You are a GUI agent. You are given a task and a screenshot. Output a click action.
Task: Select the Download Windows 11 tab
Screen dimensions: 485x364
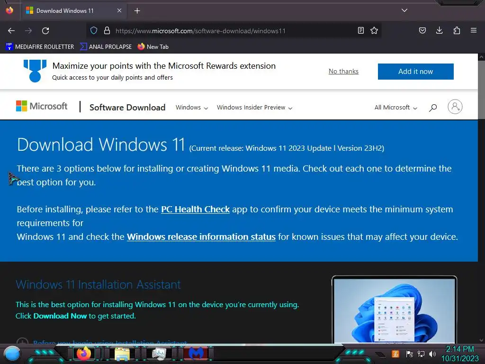(x=74, y=11)
